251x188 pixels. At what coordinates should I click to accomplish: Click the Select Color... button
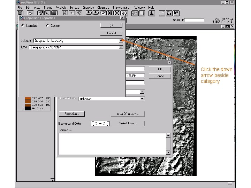(x=128, y=123)
